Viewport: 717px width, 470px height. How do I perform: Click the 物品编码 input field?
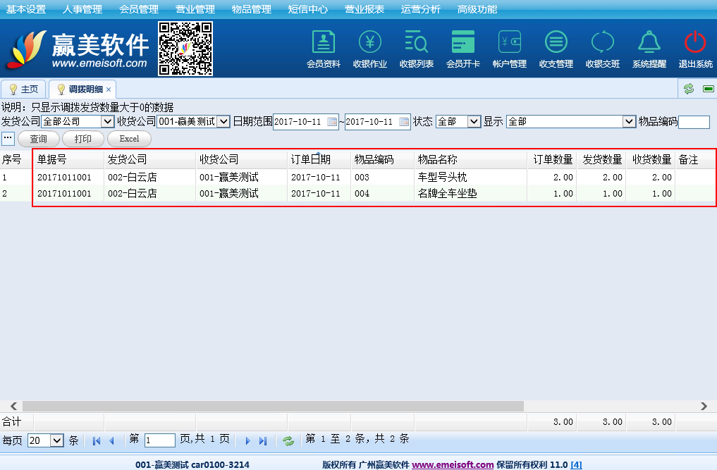[694, 122]
